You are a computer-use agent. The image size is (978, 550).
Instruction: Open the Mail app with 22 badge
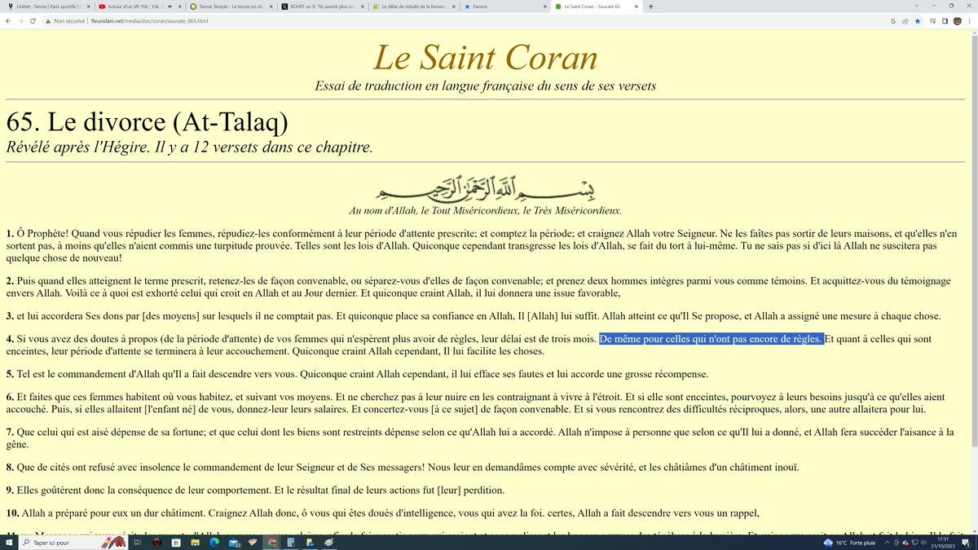coord(235,542)
